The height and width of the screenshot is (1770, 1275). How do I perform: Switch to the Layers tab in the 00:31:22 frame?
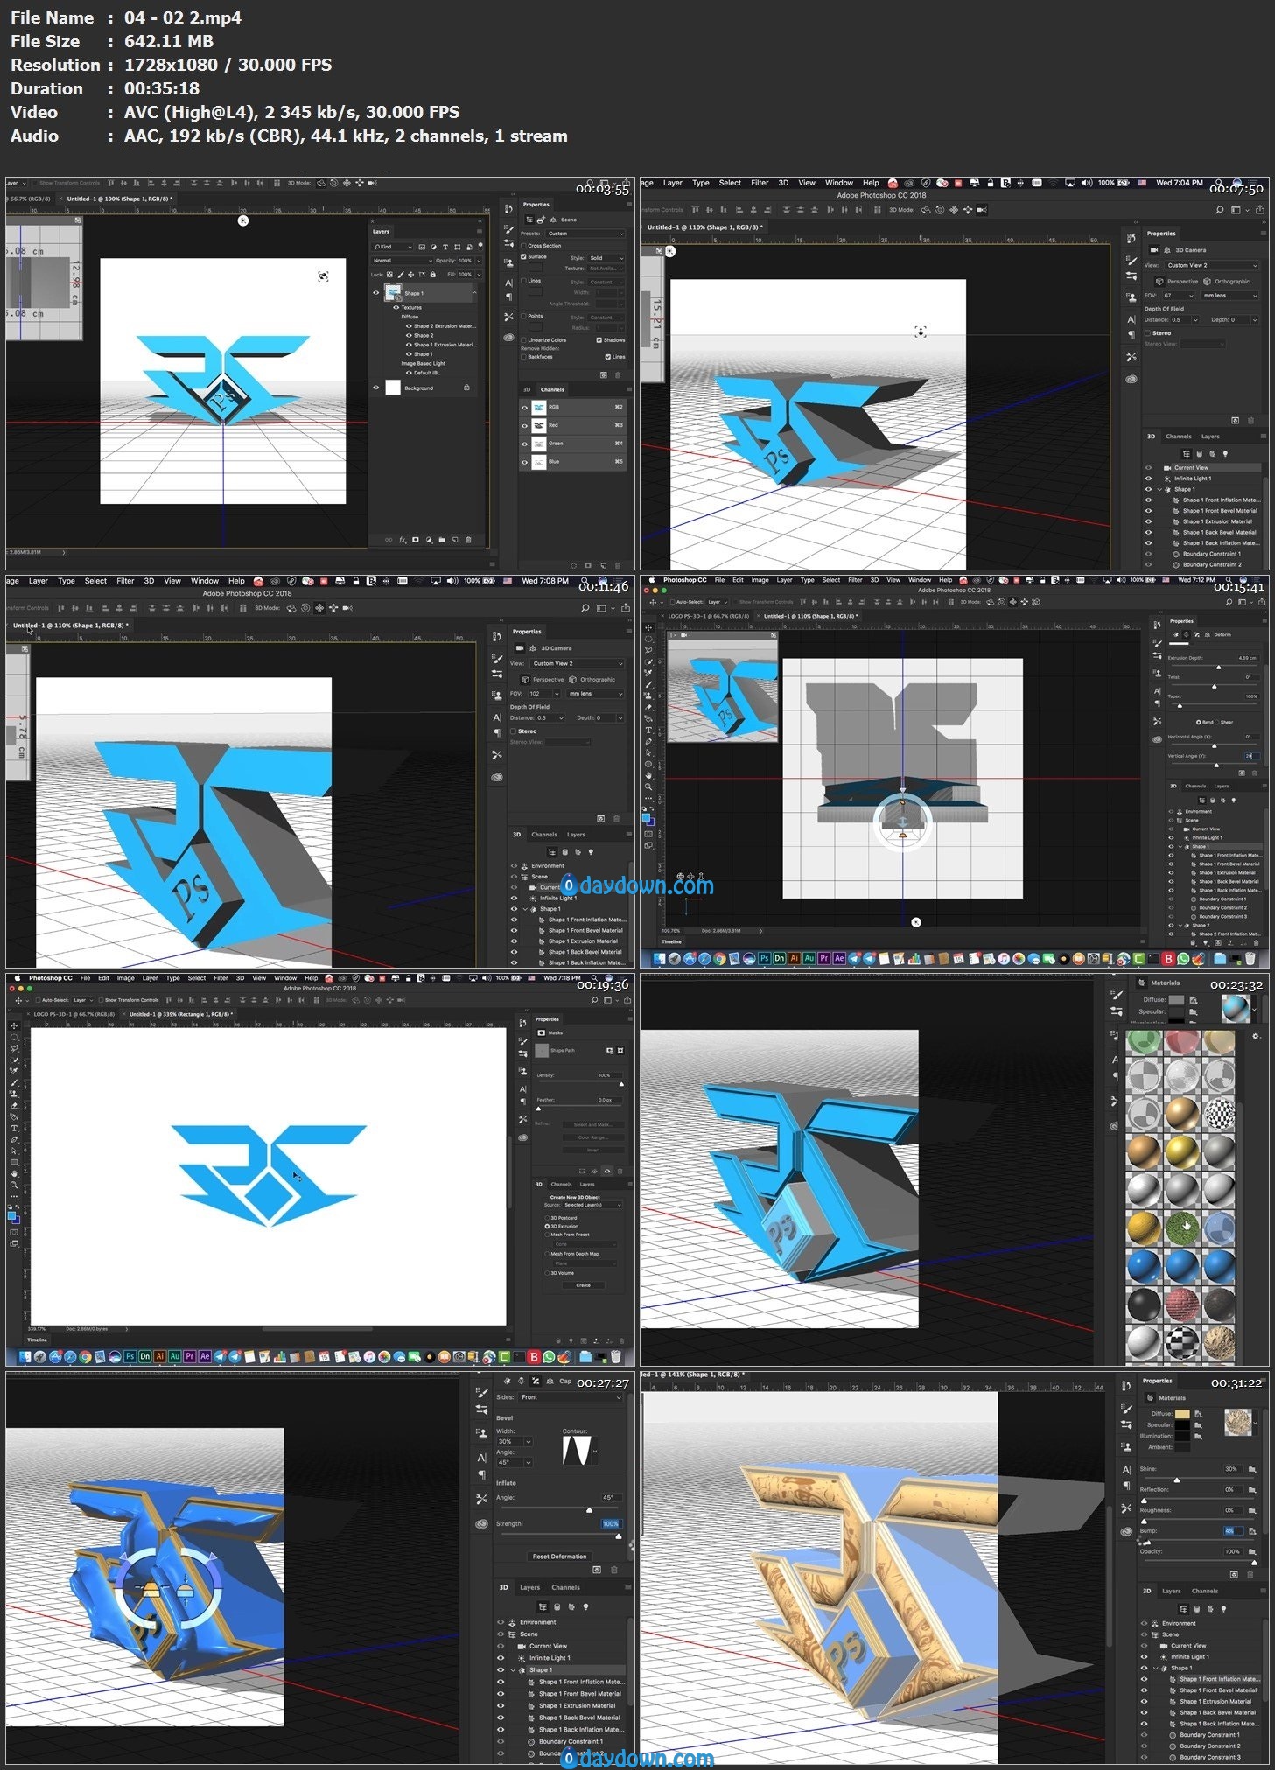pyautogui.click(x=1171, y=1591)
